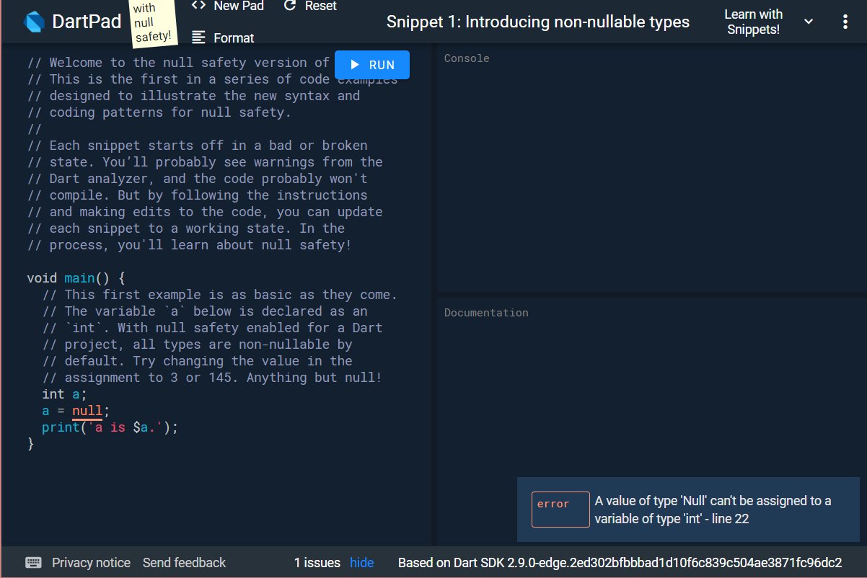Click the Format lines icon
Image resolution: width=867 pixels, height=578 pixels.
199,37
